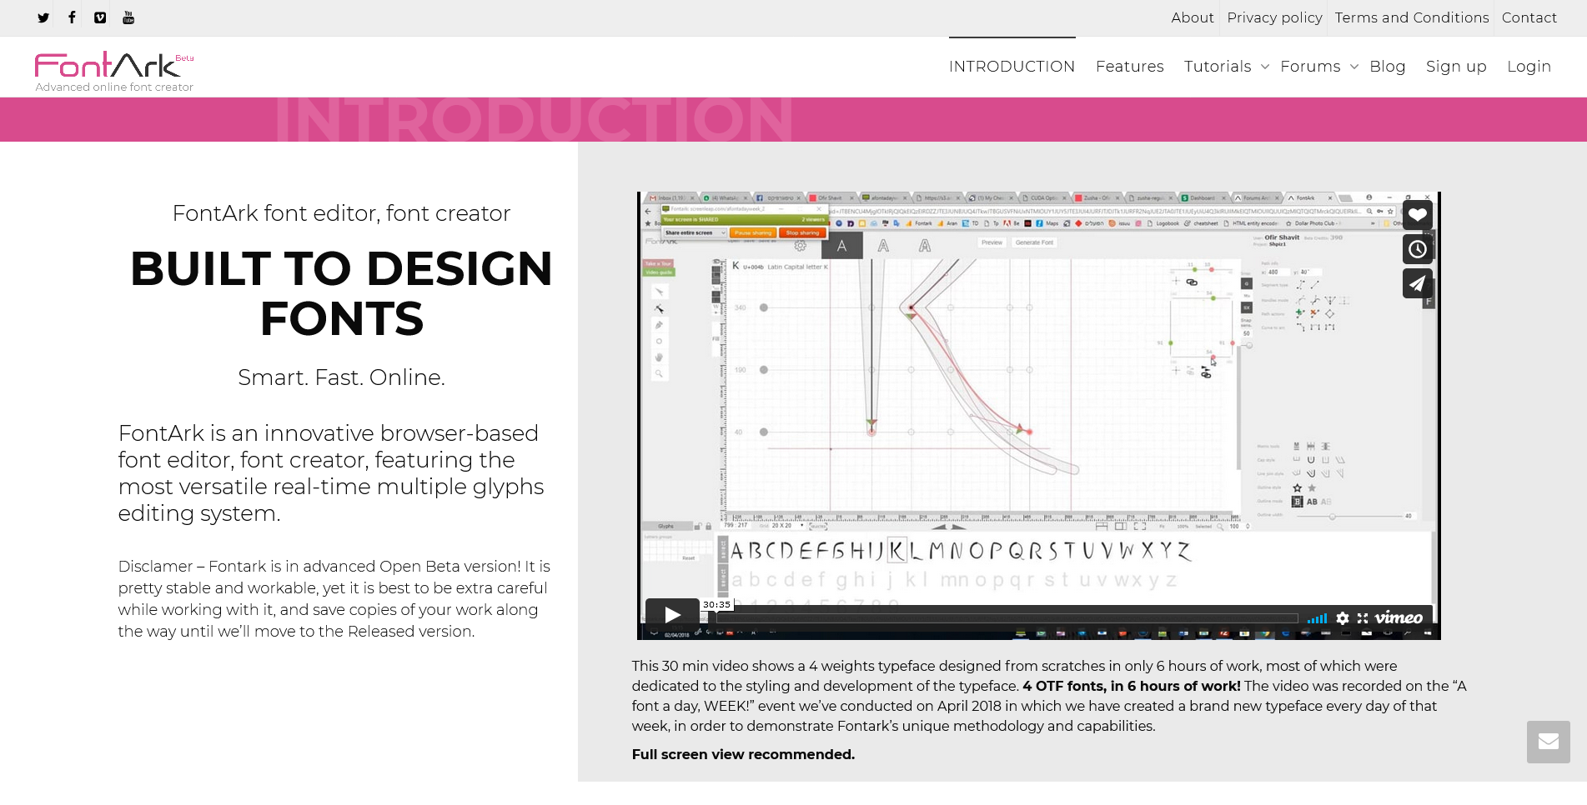
Task: Open the Contact link
Action: coord(1529,17)
